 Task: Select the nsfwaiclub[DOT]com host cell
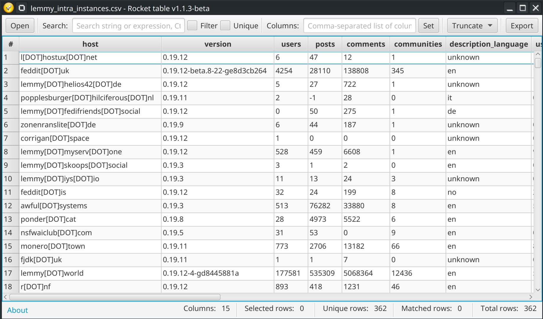[x=90, y=233]
